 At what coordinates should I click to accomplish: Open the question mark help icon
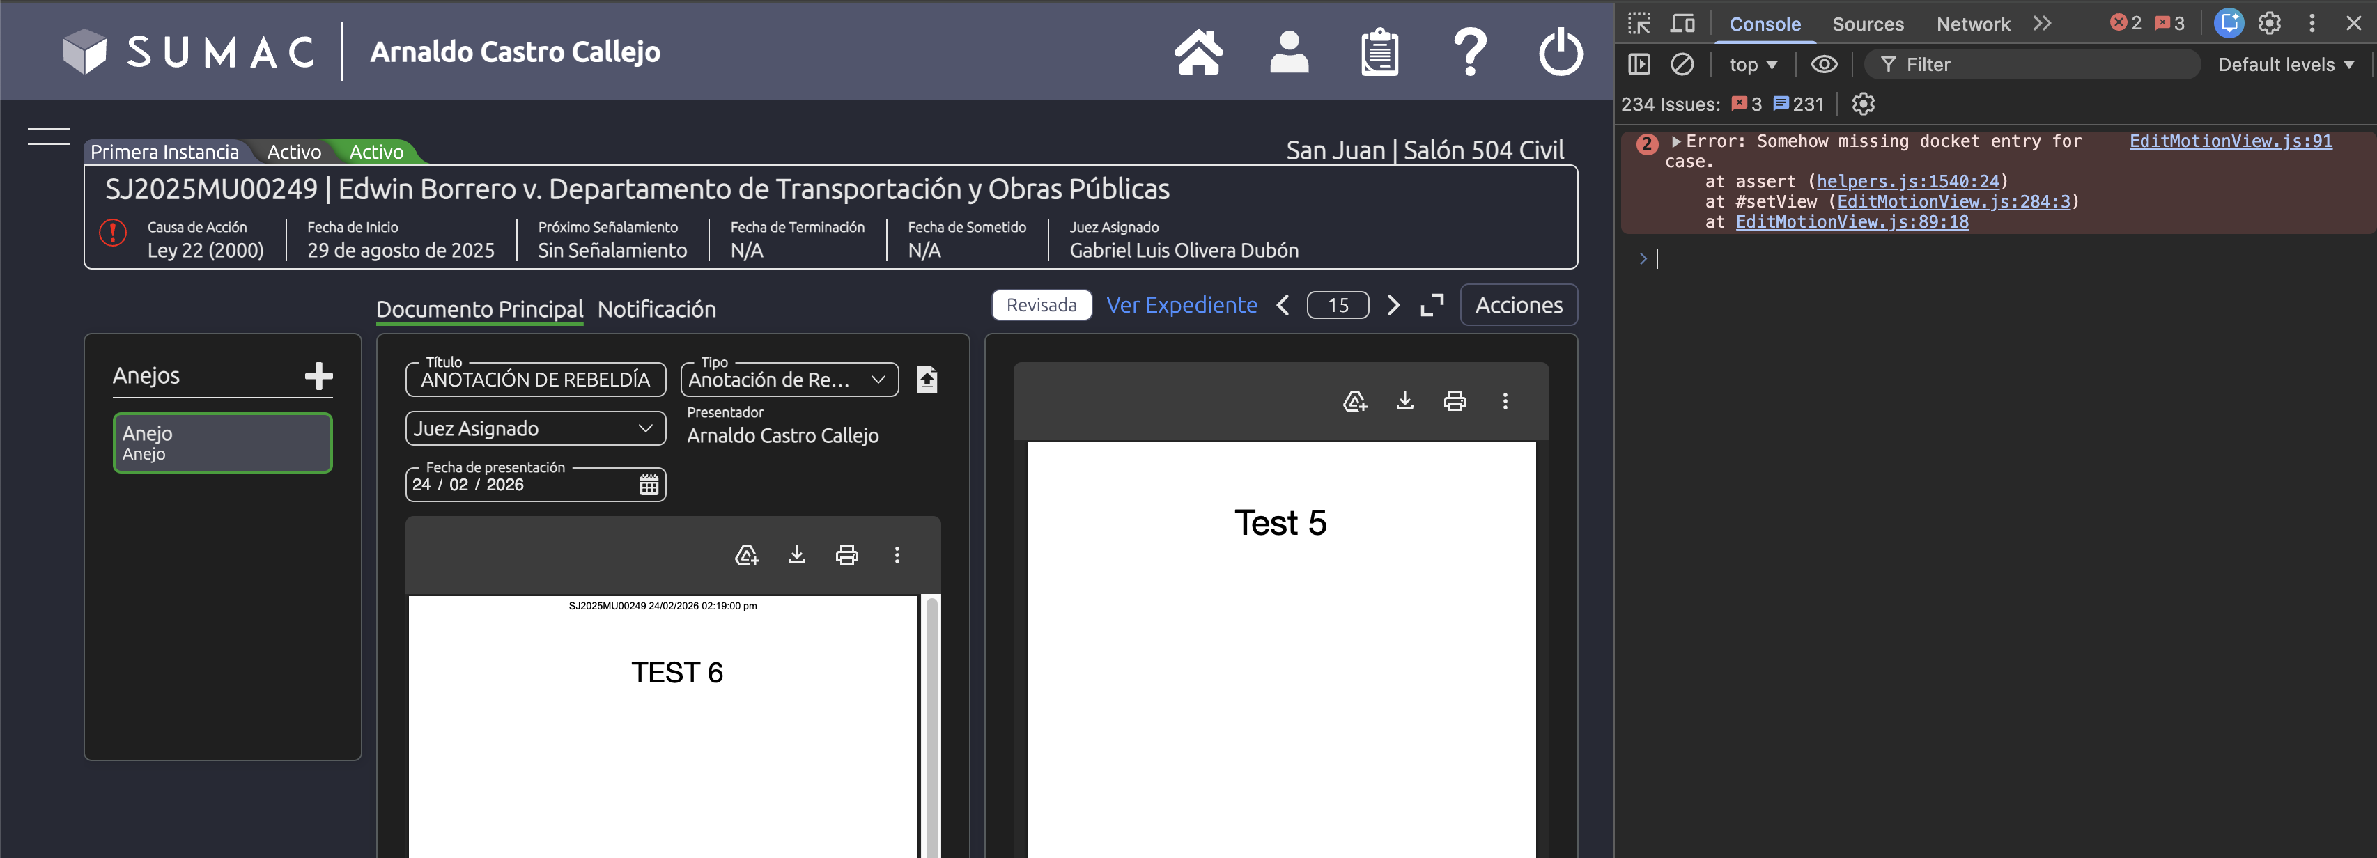[1469, 53]
